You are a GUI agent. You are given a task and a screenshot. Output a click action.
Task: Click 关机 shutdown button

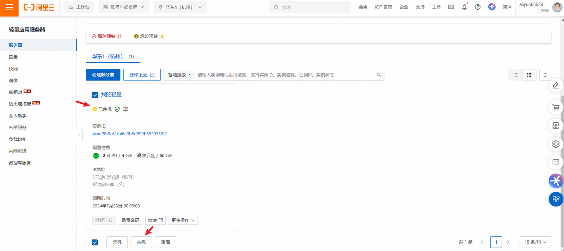click(141, 242)
